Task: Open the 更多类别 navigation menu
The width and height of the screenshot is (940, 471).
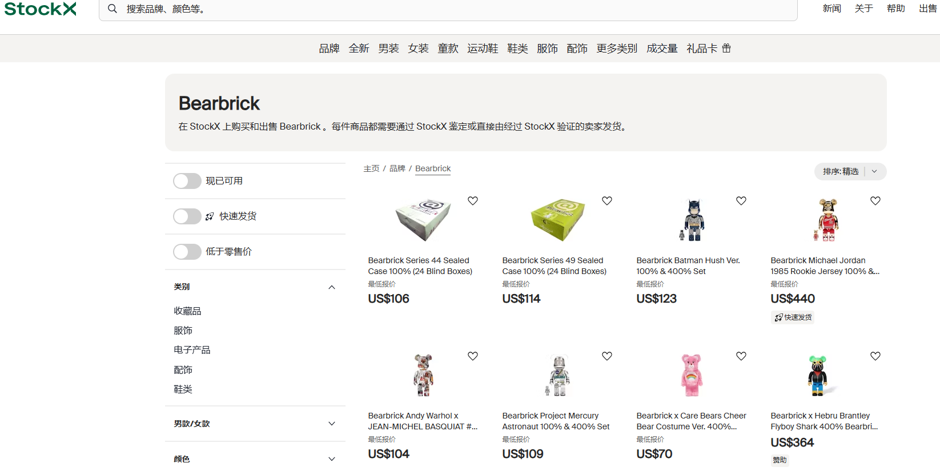Action: tap(617, 49)
